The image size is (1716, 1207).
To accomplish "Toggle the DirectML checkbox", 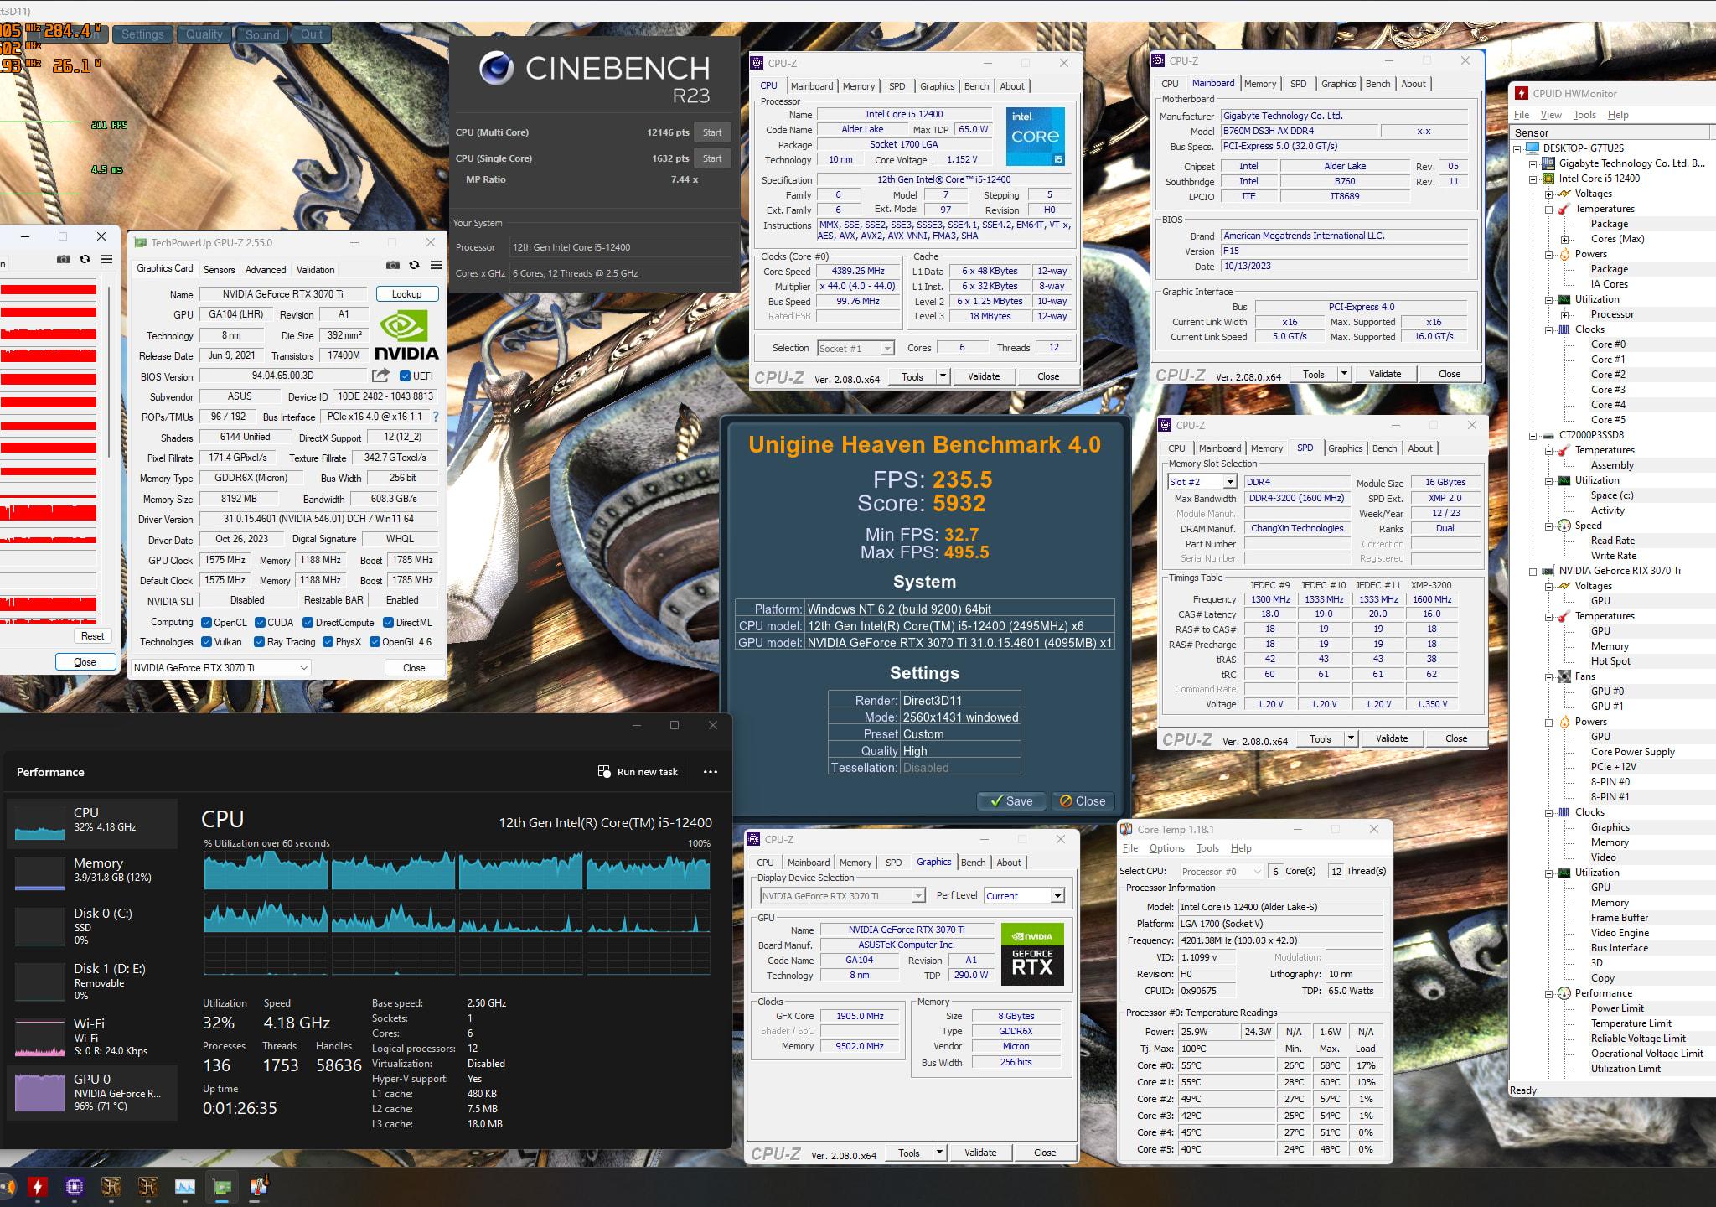I will (388, 622).
